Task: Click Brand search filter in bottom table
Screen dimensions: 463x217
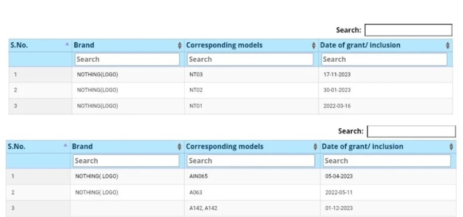Action: (x=126, y=161)
